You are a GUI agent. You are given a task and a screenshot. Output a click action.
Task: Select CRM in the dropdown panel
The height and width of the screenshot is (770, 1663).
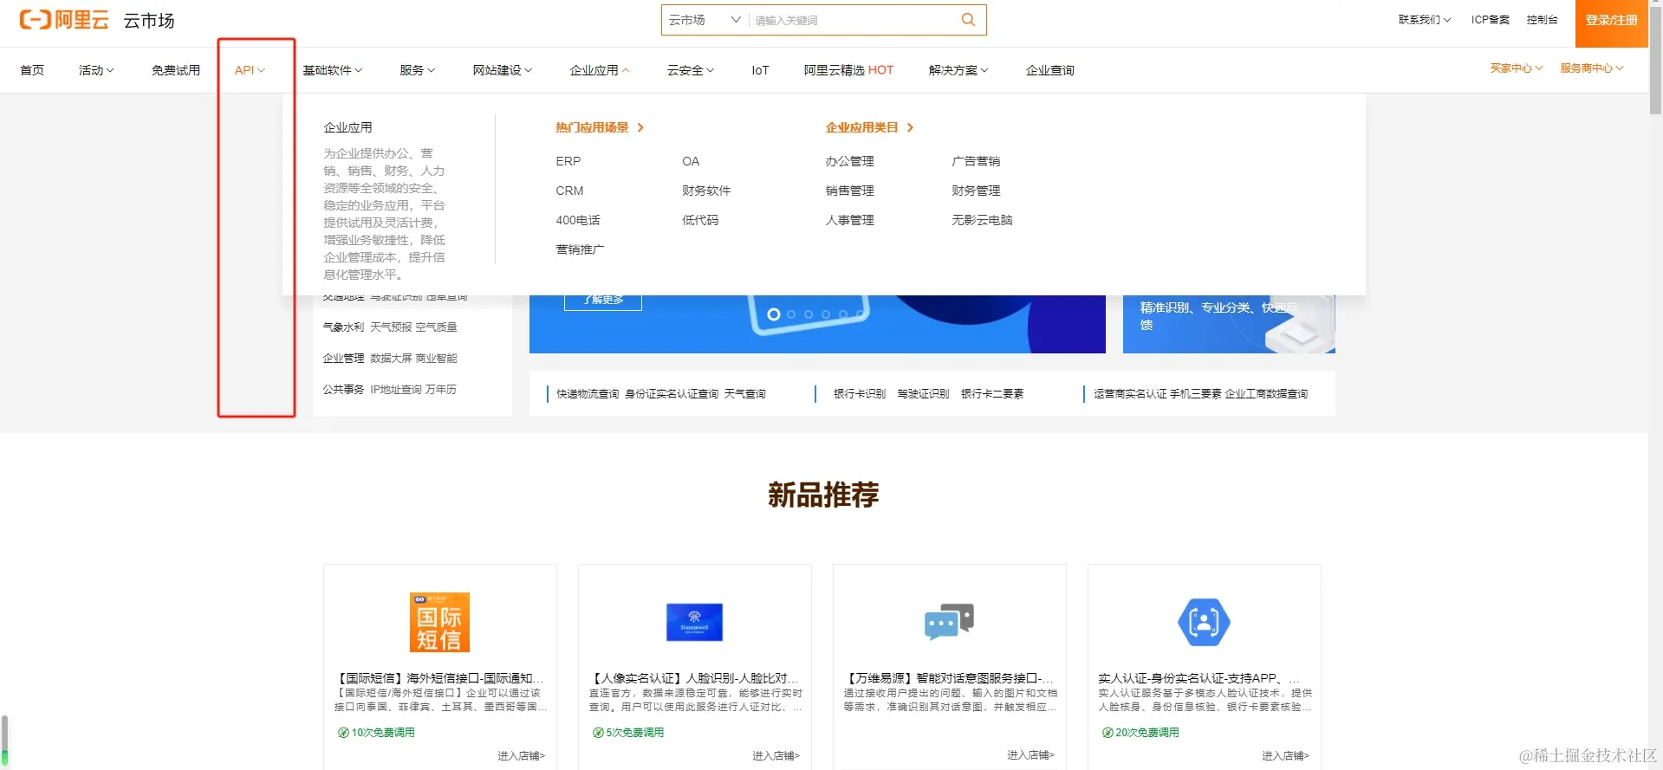(x=569, y=191)
